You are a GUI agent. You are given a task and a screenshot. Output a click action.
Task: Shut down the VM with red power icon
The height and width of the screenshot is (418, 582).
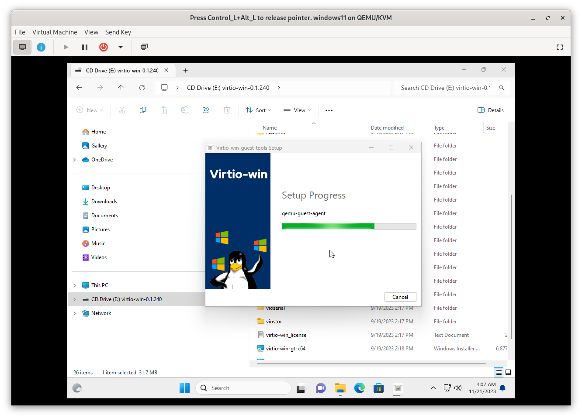(104, 47)
